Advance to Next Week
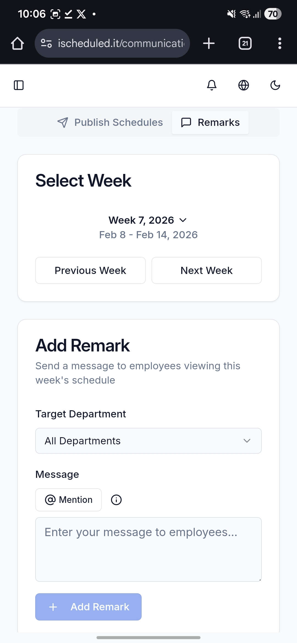The image size is (297, 643). click(x=207, y=270)
